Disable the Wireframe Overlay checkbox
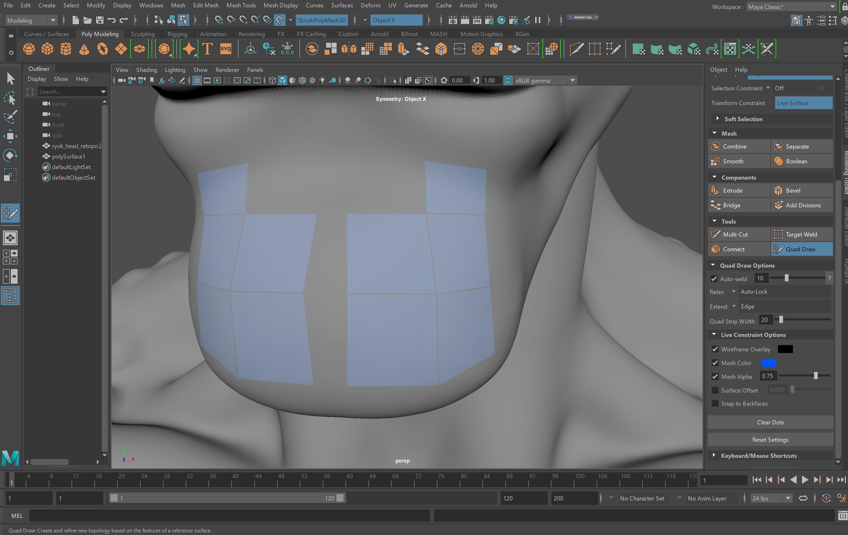The image size is (848, 535). 715,349
